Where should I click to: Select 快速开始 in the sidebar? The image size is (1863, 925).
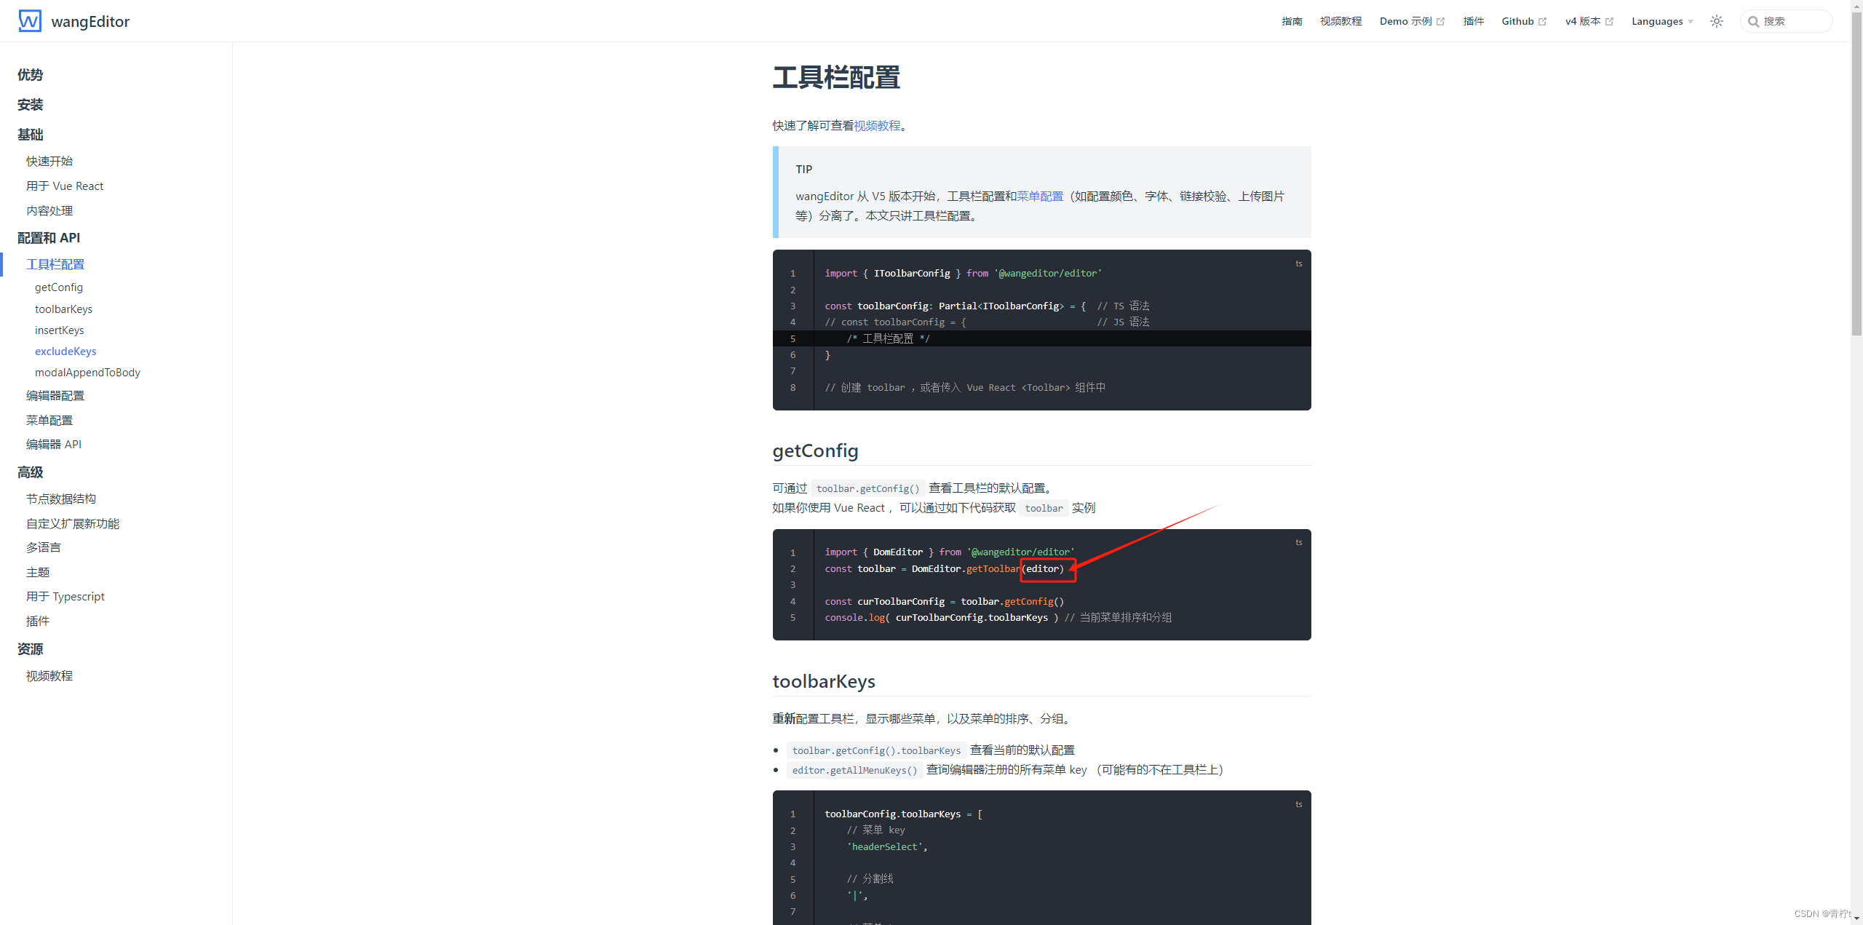[x=49, y=161]
